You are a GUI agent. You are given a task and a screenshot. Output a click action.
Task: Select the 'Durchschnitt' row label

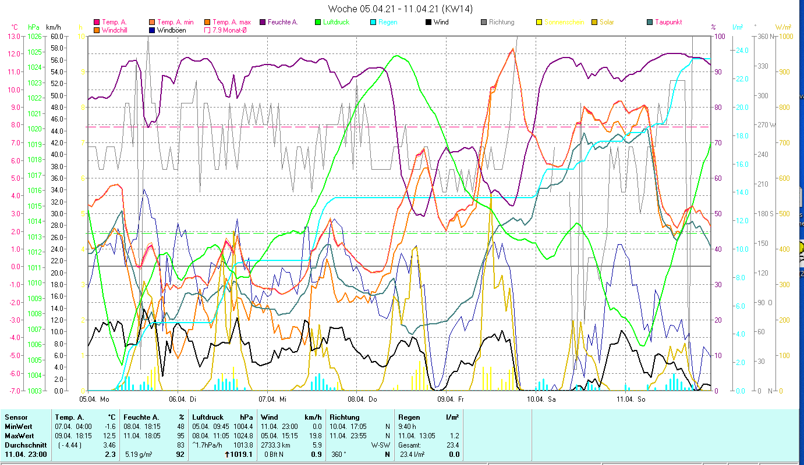tap(24, 445)
